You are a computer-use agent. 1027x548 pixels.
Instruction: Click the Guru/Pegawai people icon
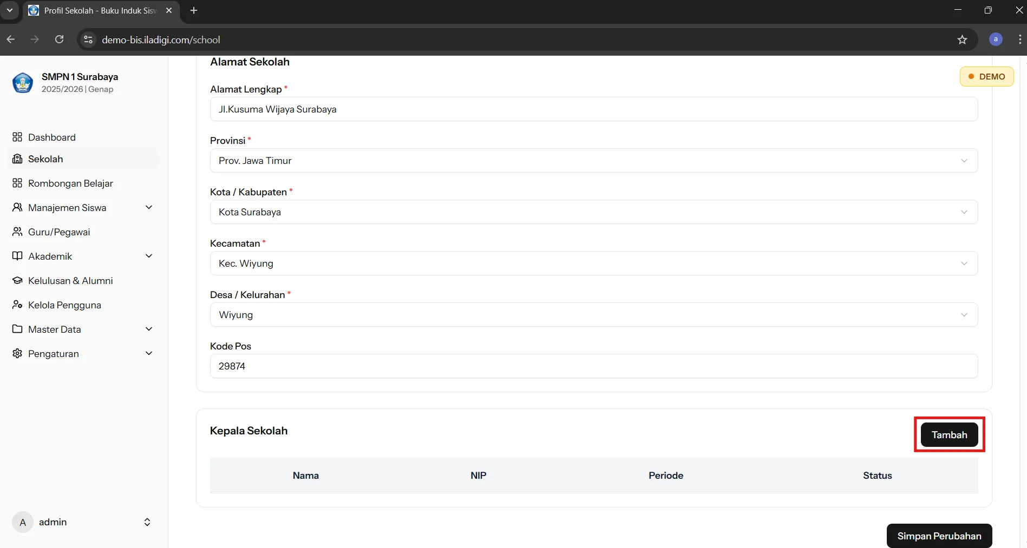(x=17, y=232)
